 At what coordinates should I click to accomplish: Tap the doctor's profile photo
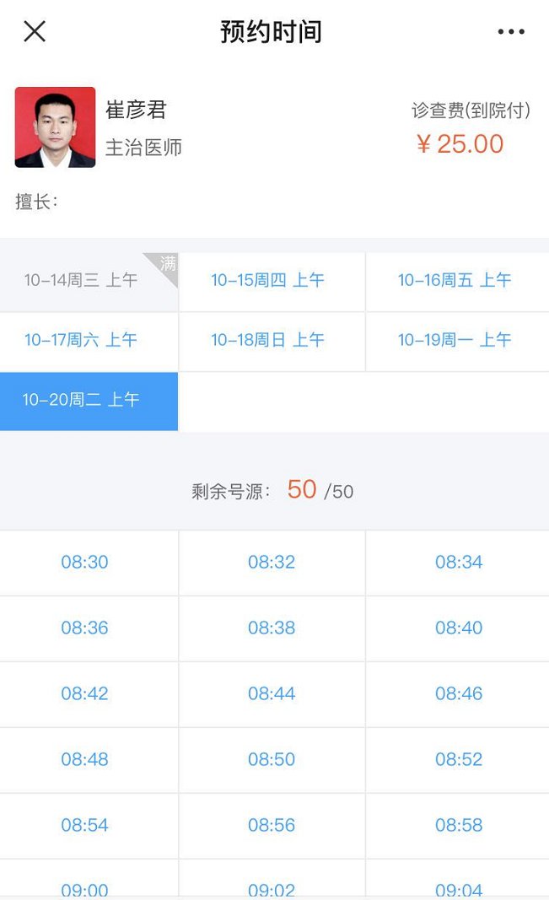[x=55, y=127]
